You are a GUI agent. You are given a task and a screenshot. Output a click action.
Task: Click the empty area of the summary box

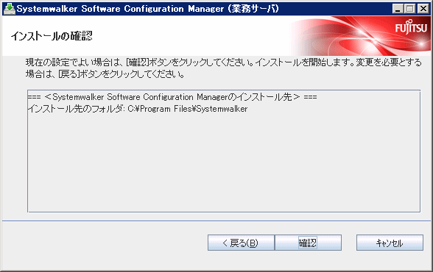point(224,162)
